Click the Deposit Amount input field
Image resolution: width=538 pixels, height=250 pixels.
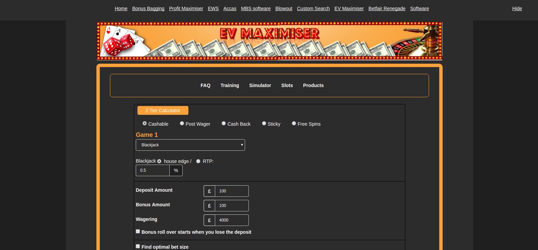232,191
